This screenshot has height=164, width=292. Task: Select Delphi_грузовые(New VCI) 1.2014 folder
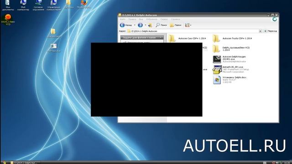pyautogui.click(x=231, y=49)
